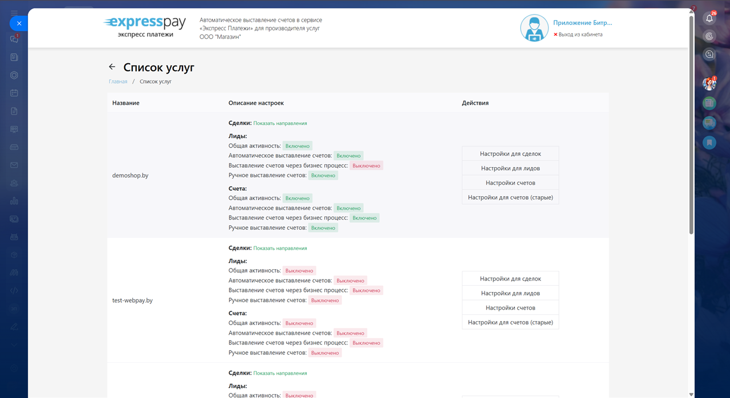Open the red-haired user avatar chat
Image resolution: width=730 pixels, height=398 pixels.
point(709,84)
